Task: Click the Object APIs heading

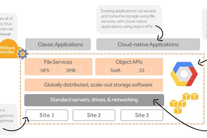Action: [129, 62]
